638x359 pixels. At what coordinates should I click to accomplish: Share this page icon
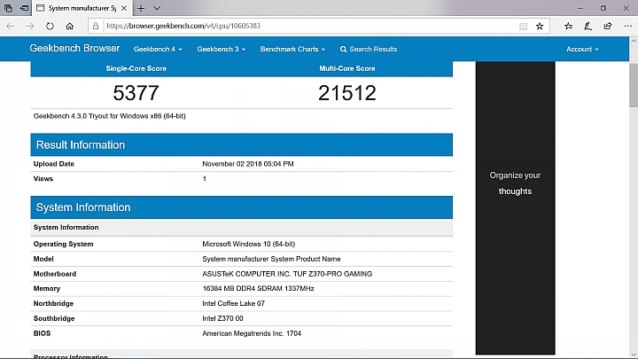[x=608, y=26]
